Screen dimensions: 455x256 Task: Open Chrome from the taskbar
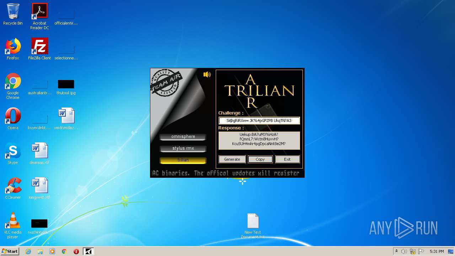click(x=64, y=251)
